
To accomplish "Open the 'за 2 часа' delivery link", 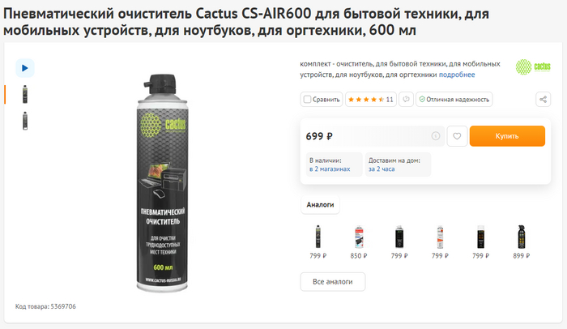I will coord(382,169).
